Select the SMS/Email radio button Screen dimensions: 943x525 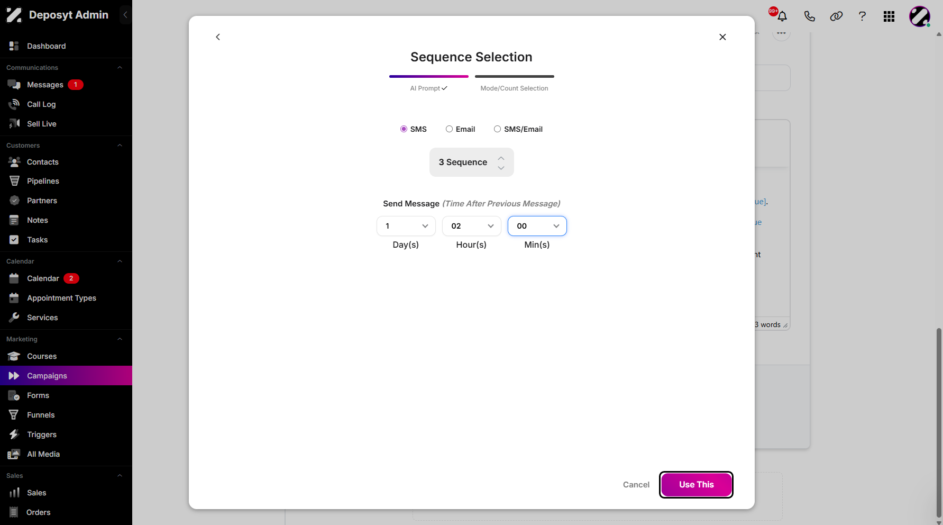[497, 129]
